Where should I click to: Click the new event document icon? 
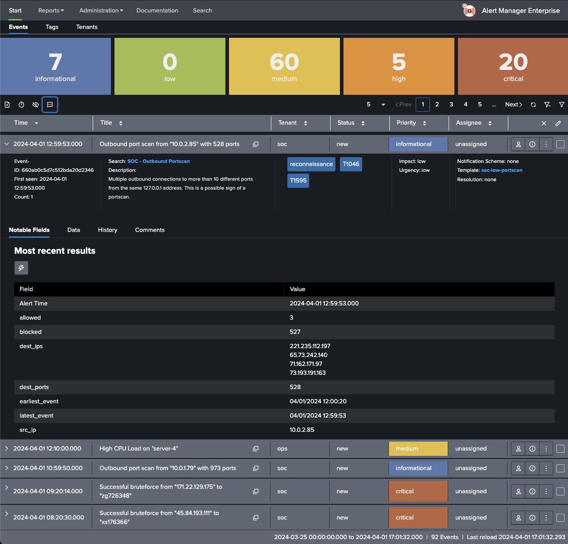7,105
